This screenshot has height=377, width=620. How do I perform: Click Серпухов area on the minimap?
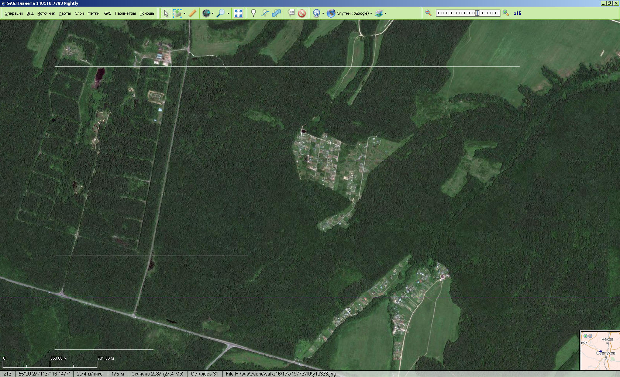click(605, 353)
